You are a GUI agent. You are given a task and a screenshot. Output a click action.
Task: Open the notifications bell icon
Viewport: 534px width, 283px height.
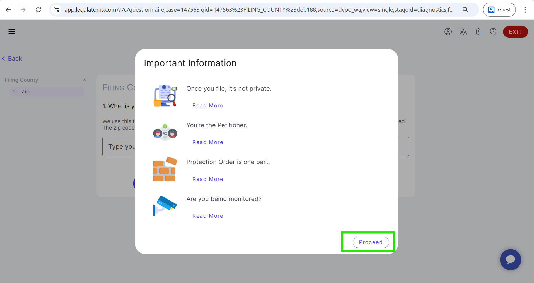click(x=478, y=32)
